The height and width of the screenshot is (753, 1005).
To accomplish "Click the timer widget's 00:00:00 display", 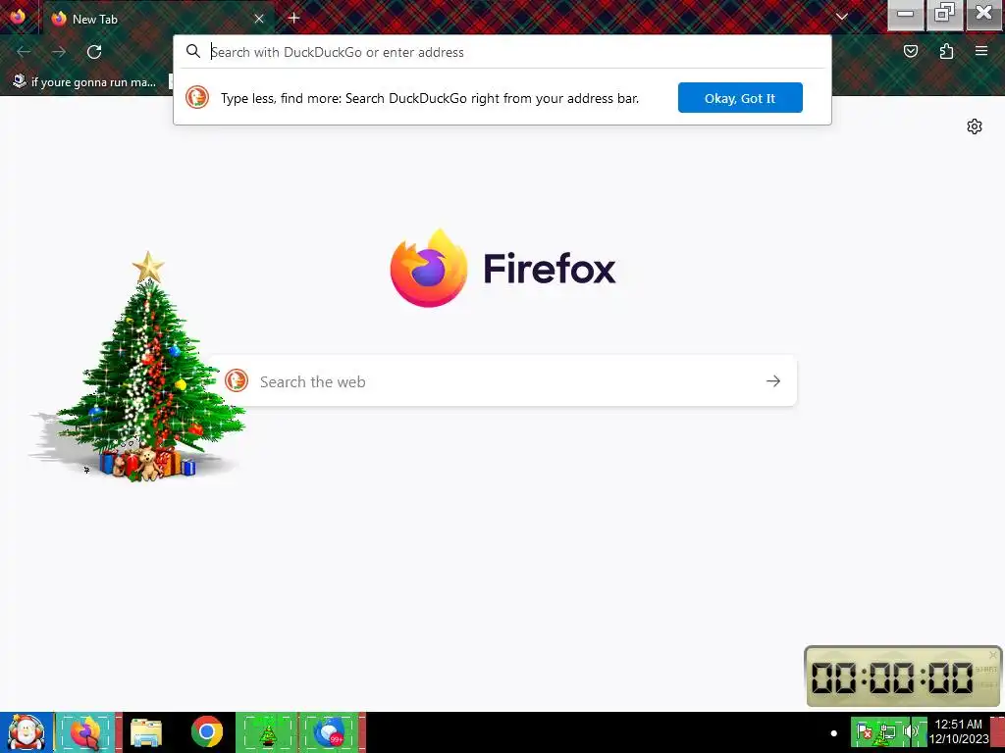I will [x=892, y=678].
